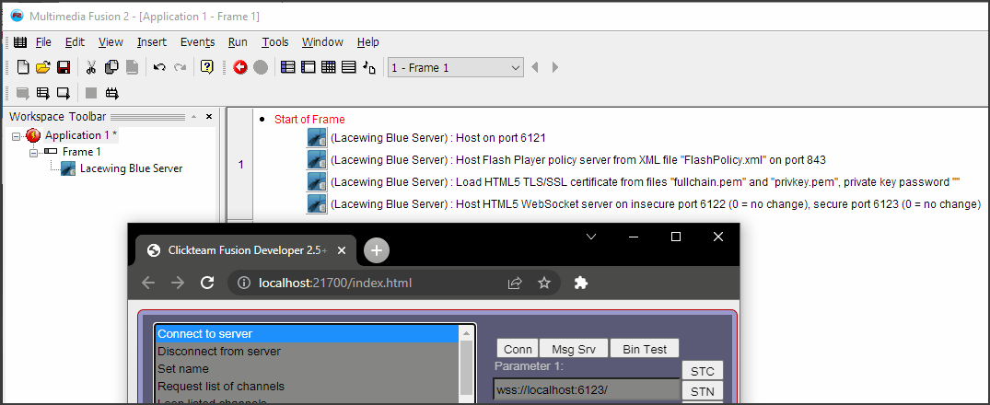Click the browser share icon
This screenshot has width=990, height=405.
point(515,283)
